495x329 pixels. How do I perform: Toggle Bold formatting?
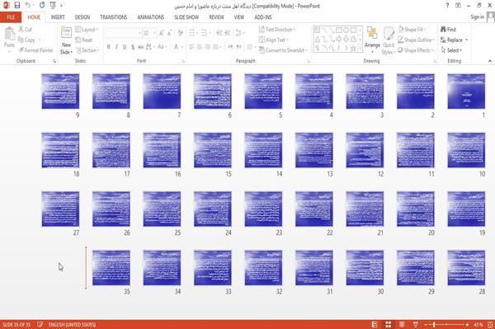[108, 47]
